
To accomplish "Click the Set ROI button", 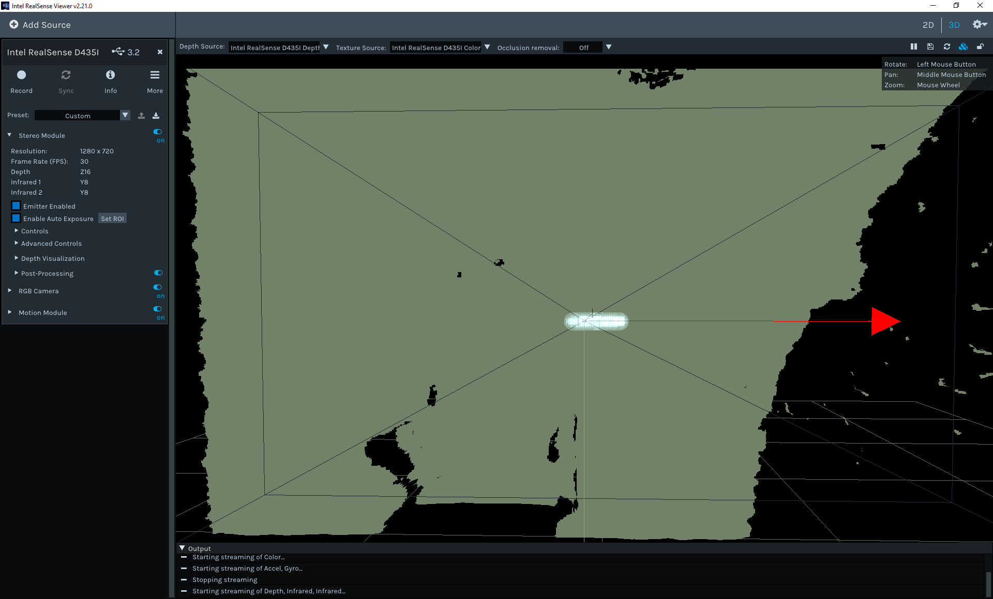I will point(112,218).
